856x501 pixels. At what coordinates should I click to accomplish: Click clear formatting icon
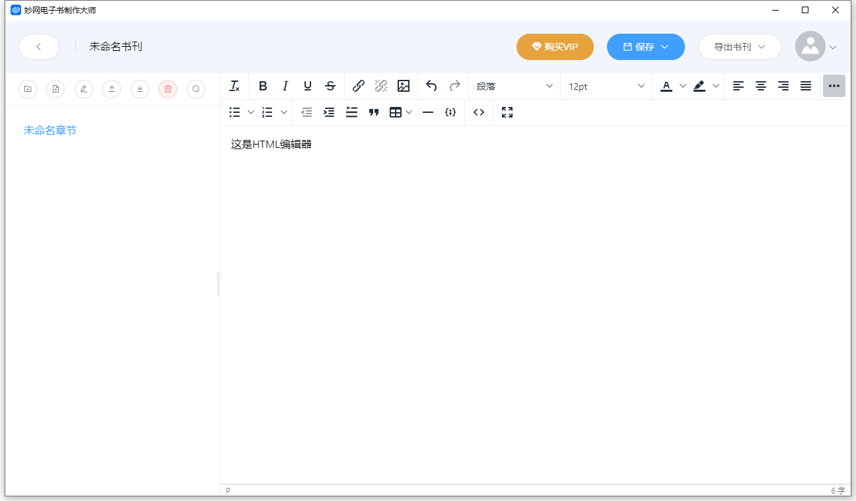tap(234, 86)
